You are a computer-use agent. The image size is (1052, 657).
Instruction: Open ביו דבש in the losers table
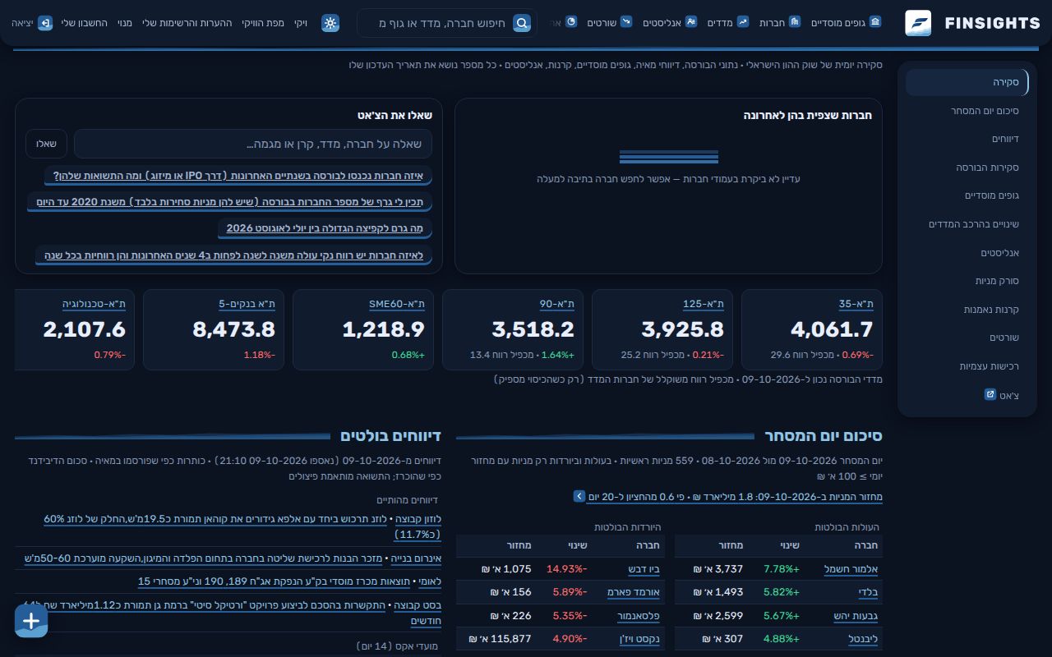tap(644, 569)
